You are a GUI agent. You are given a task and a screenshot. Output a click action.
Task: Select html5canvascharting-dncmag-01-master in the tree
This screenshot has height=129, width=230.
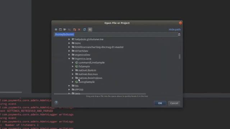pyautogui.click(x=99, y=47)
